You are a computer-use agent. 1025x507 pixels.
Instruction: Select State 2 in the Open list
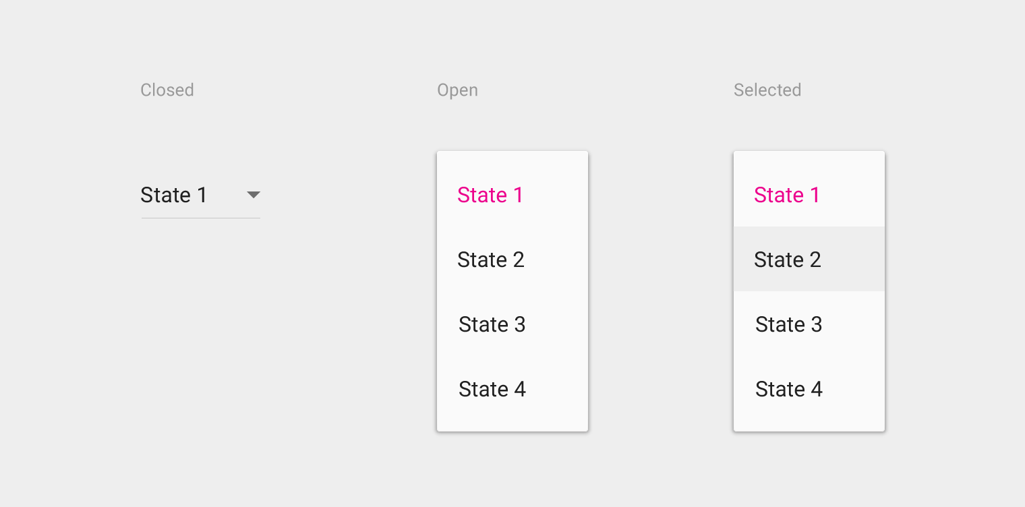click(491, 260)
